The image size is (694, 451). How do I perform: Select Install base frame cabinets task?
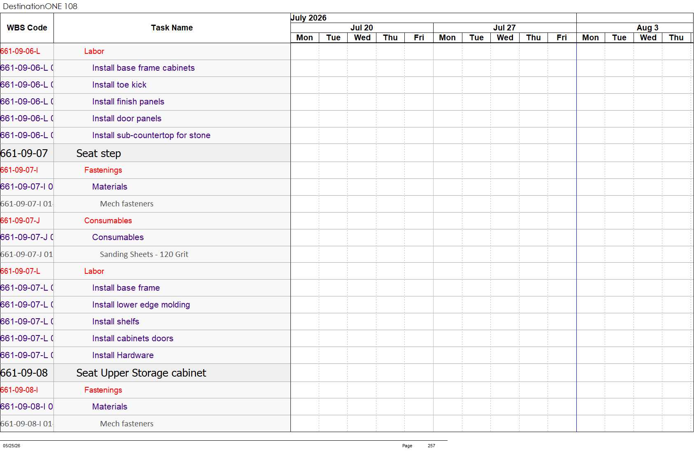[143, 68]
